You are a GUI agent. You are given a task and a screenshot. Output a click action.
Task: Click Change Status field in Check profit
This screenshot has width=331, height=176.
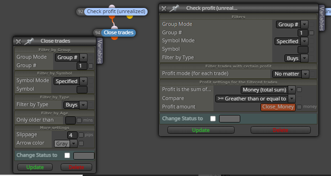pos(229,119)
